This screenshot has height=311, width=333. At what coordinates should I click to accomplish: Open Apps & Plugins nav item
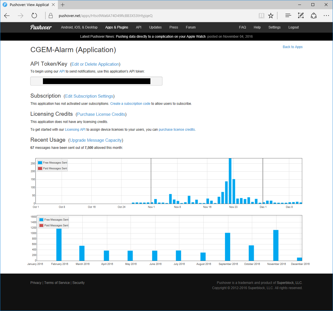point(117,27)
